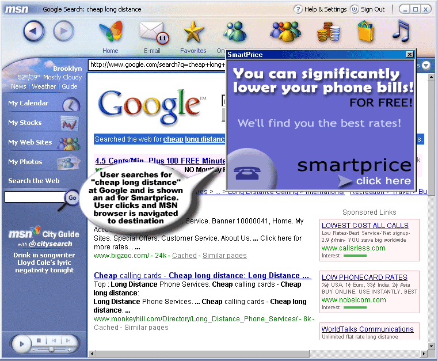Click the My Web Sites label
Image resolution: width=438 pixels, height=361 pixels.
(x=30, y=142)
